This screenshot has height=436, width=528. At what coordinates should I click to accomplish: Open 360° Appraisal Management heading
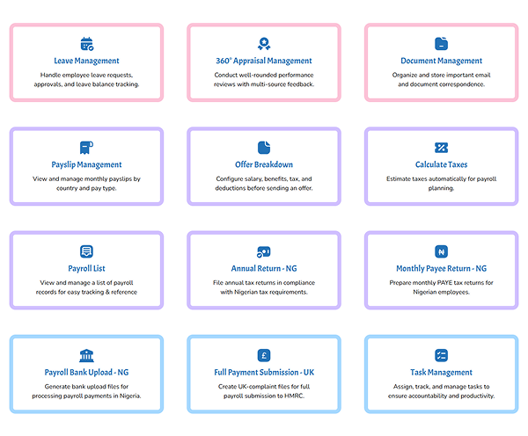click(x=264, y=61)
